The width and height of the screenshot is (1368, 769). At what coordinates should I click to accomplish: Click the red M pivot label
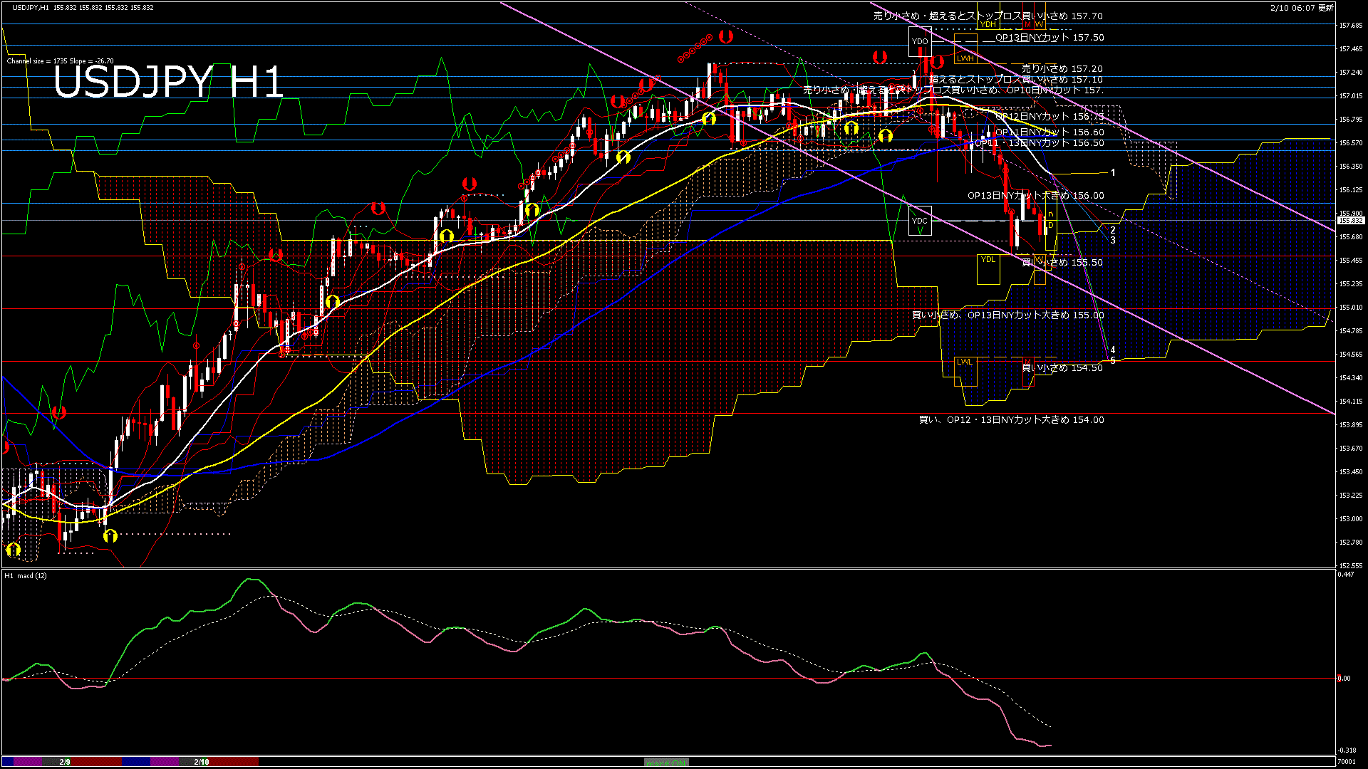click(x=1028, y=24)
